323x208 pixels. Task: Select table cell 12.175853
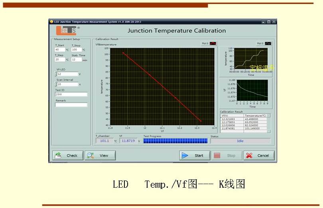click(x=232, y=122)
